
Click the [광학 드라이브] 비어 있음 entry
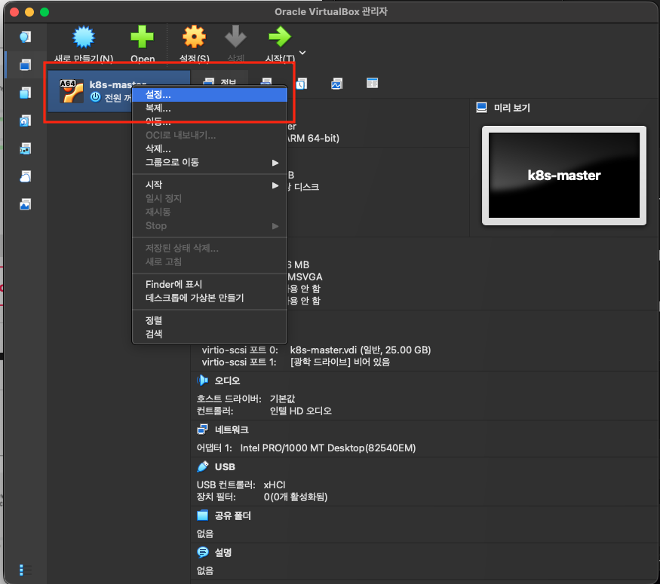point(340,362)
